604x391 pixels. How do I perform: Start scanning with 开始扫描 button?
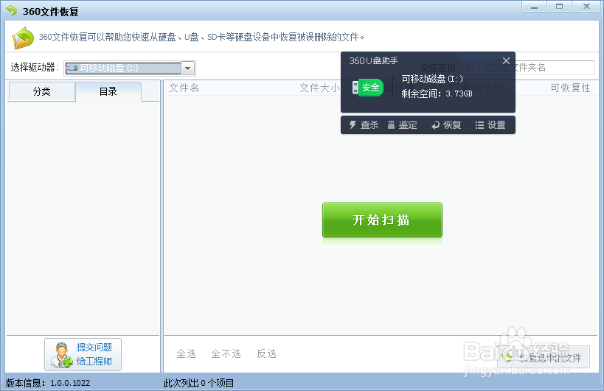(382, 219)
